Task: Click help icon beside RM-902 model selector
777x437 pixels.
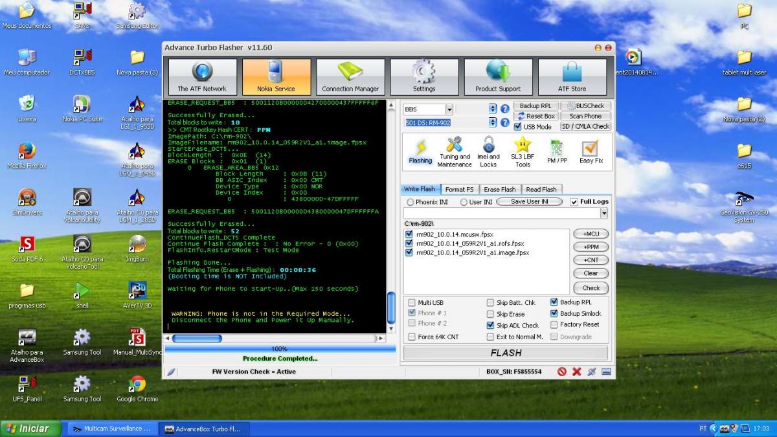Action: (x=505, y=122)
